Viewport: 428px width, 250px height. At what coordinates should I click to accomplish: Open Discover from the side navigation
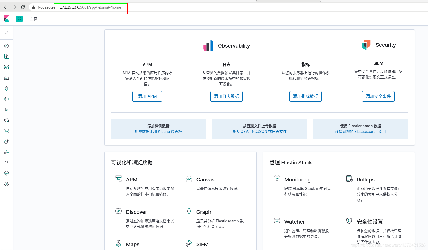(6, 46)
